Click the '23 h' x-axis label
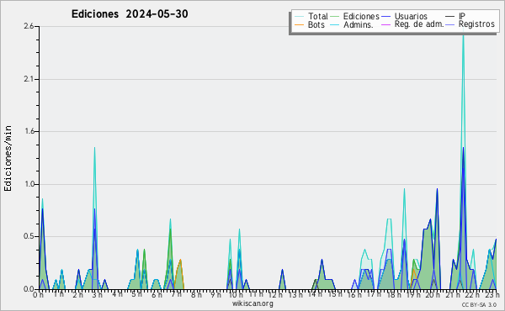Viewport: 505px width, 311px height. [x=492, y=294]
